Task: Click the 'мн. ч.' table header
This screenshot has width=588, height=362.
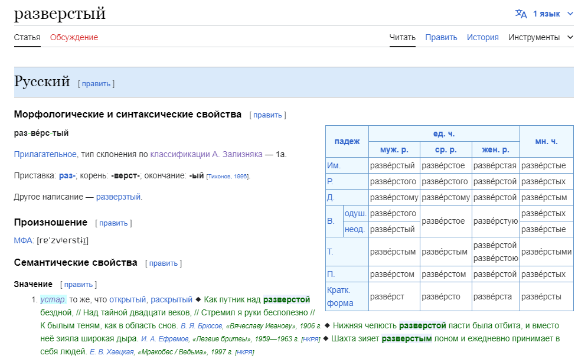Action: pyautogui.click(x=546, y=141)
